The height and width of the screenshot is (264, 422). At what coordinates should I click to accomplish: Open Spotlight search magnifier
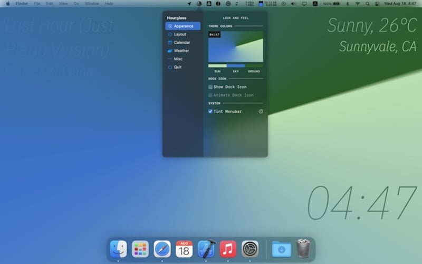tap(367, 4)
